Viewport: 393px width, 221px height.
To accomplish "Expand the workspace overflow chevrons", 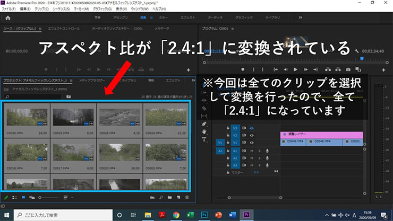I will pos(300,17).
